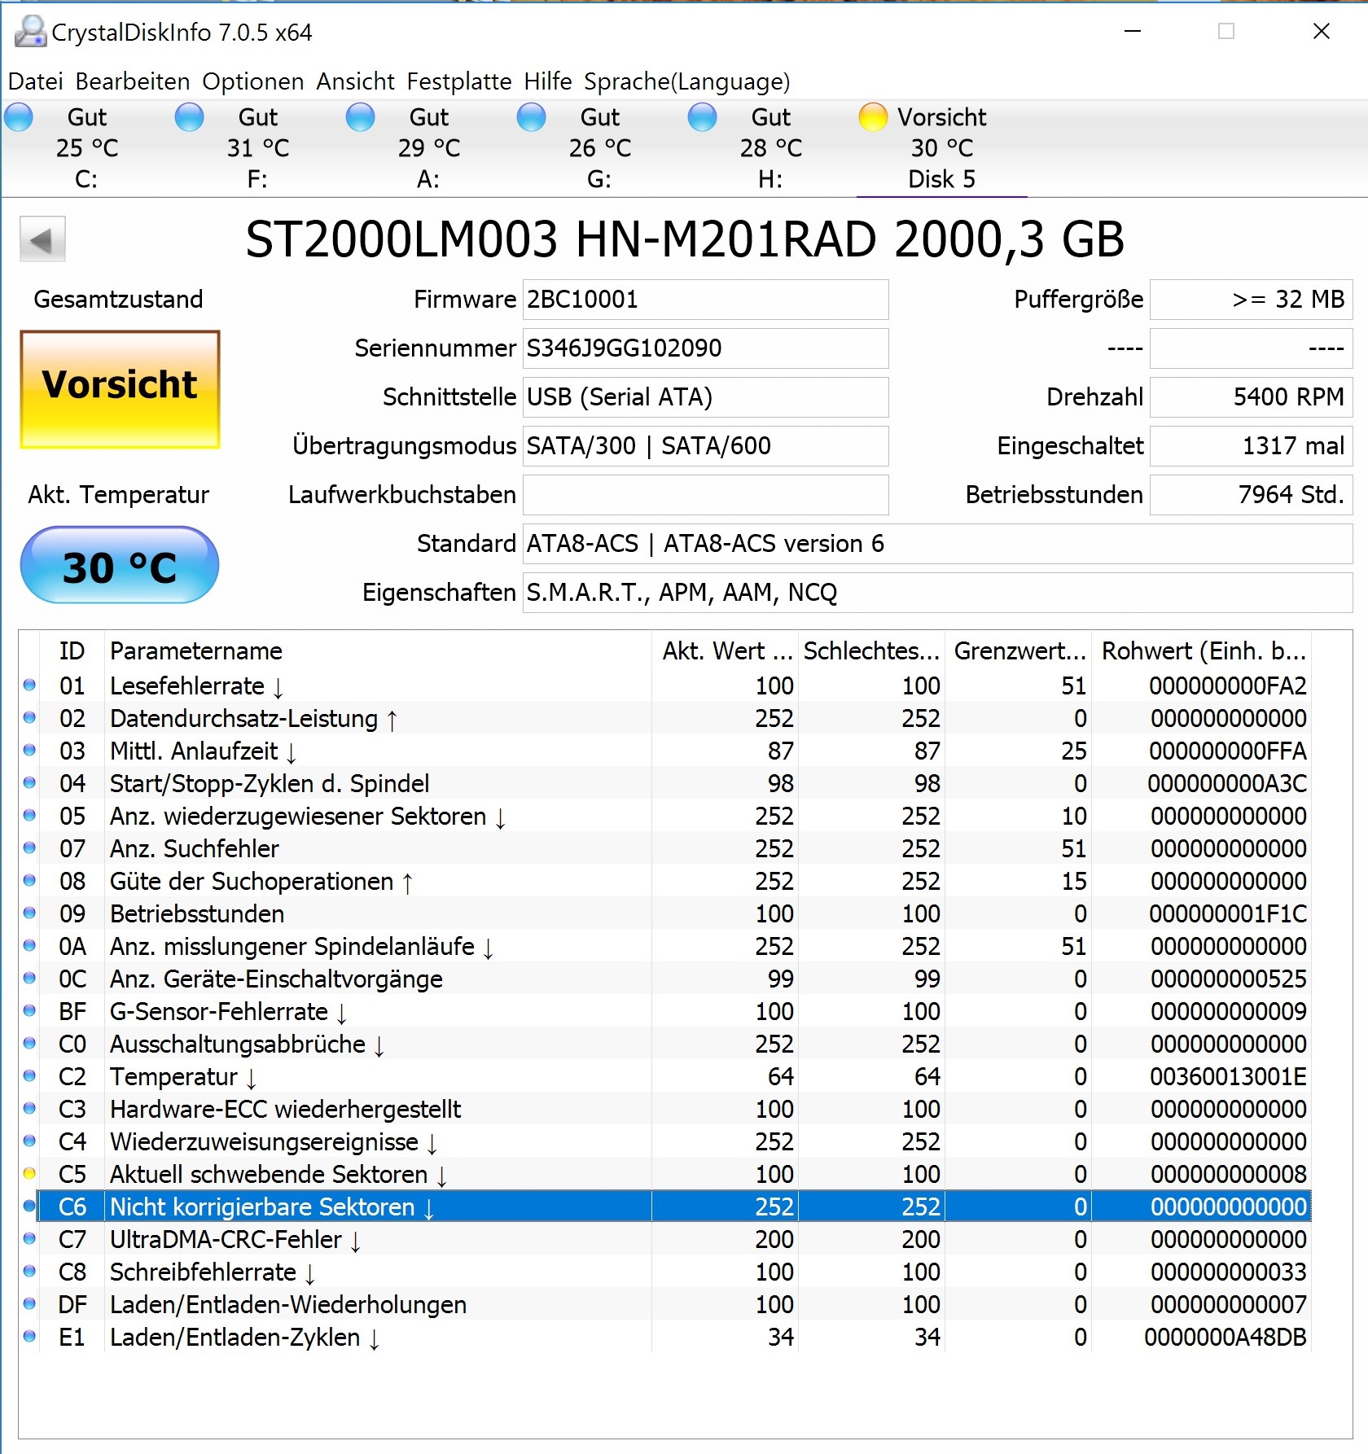Click the Eigenschaften field S.M.A.R.T., APM

click(x=937, y=593)
